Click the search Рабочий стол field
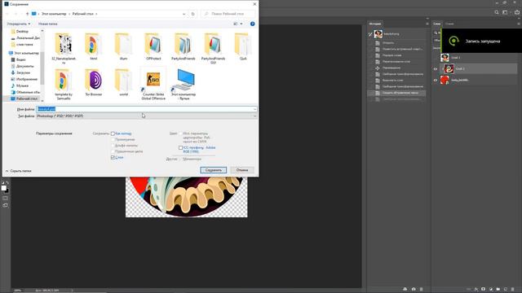 point(228,14)
